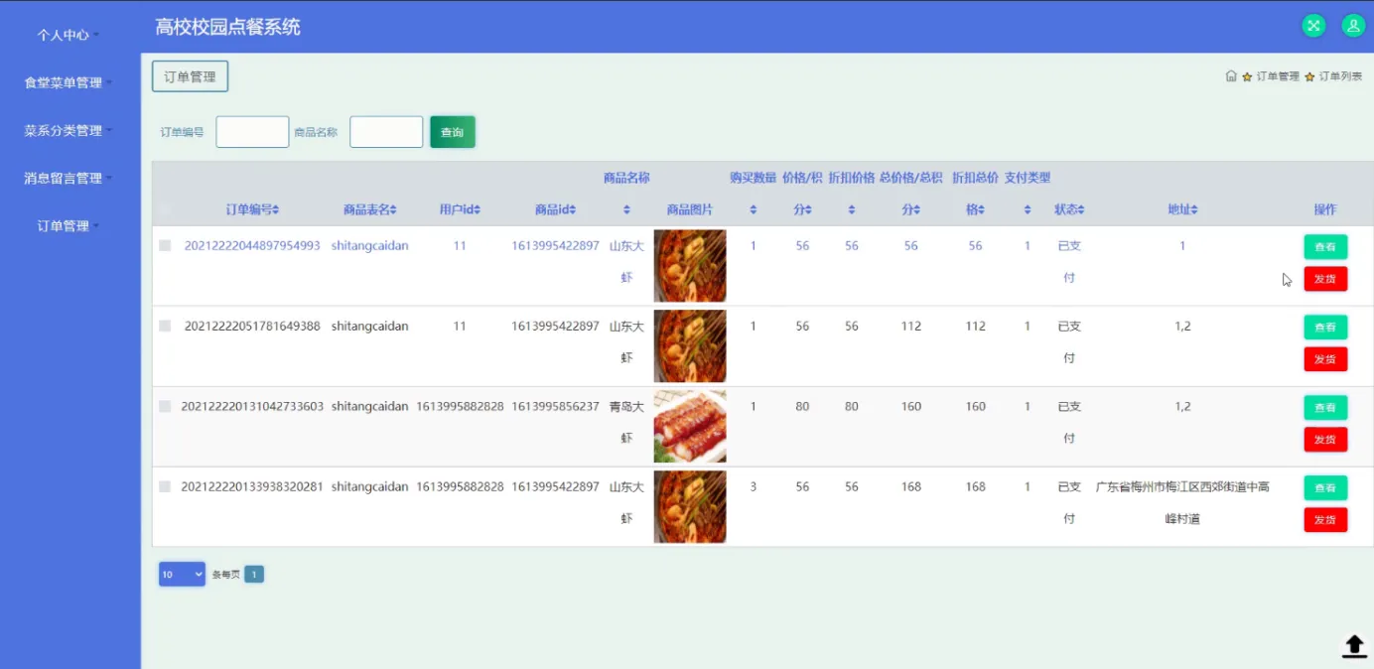Click the fullscreen icon in the header
The width and height of the screenshot is (1374, 669).
1313,26
